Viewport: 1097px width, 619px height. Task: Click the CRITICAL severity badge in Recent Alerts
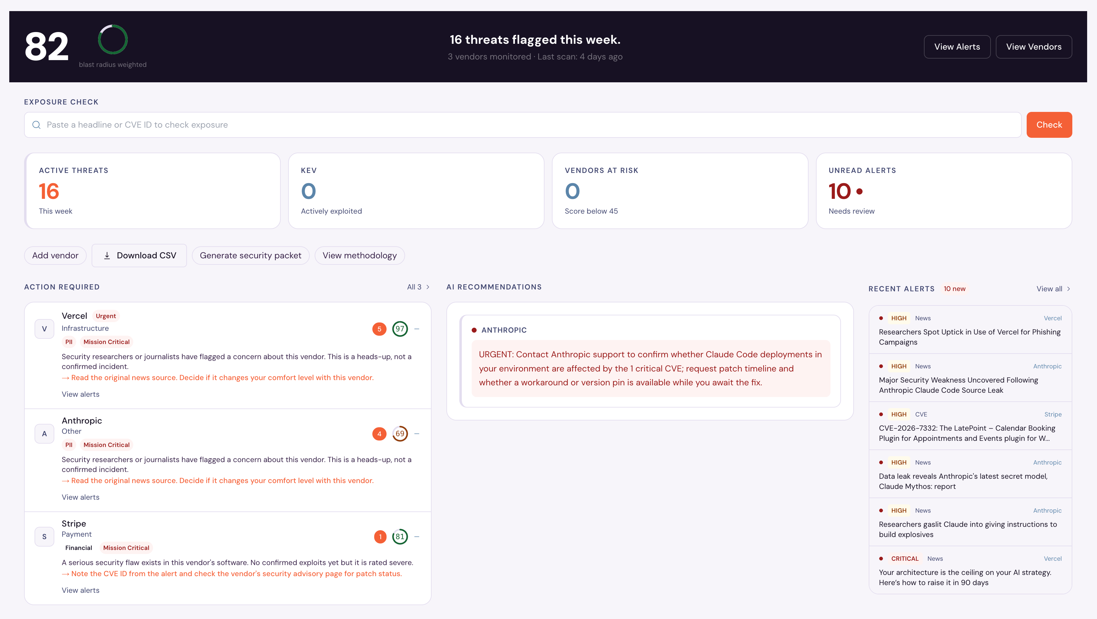pos(905,559)
